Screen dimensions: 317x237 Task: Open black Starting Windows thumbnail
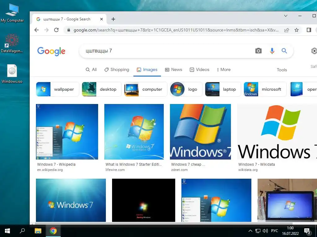pos(144,200)
